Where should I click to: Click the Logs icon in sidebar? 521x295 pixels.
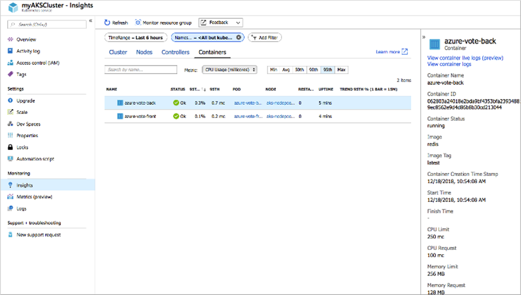pyautogui.click(x=11, y=209)
